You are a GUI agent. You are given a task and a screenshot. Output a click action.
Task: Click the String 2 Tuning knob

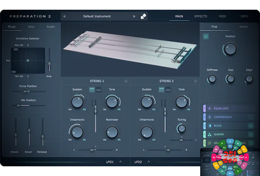coord(182,128)
